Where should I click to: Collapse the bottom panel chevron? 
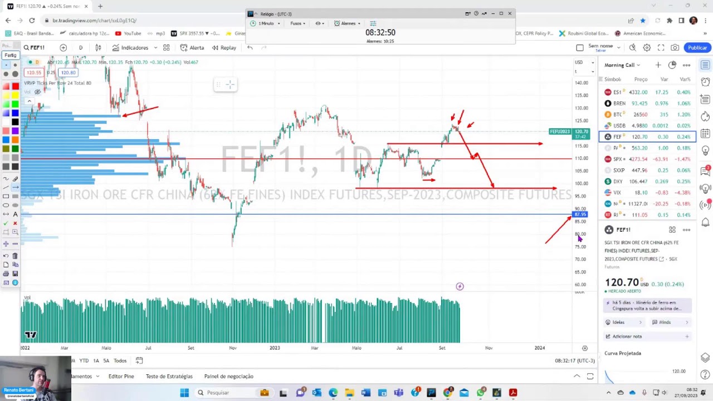(577, 376)
